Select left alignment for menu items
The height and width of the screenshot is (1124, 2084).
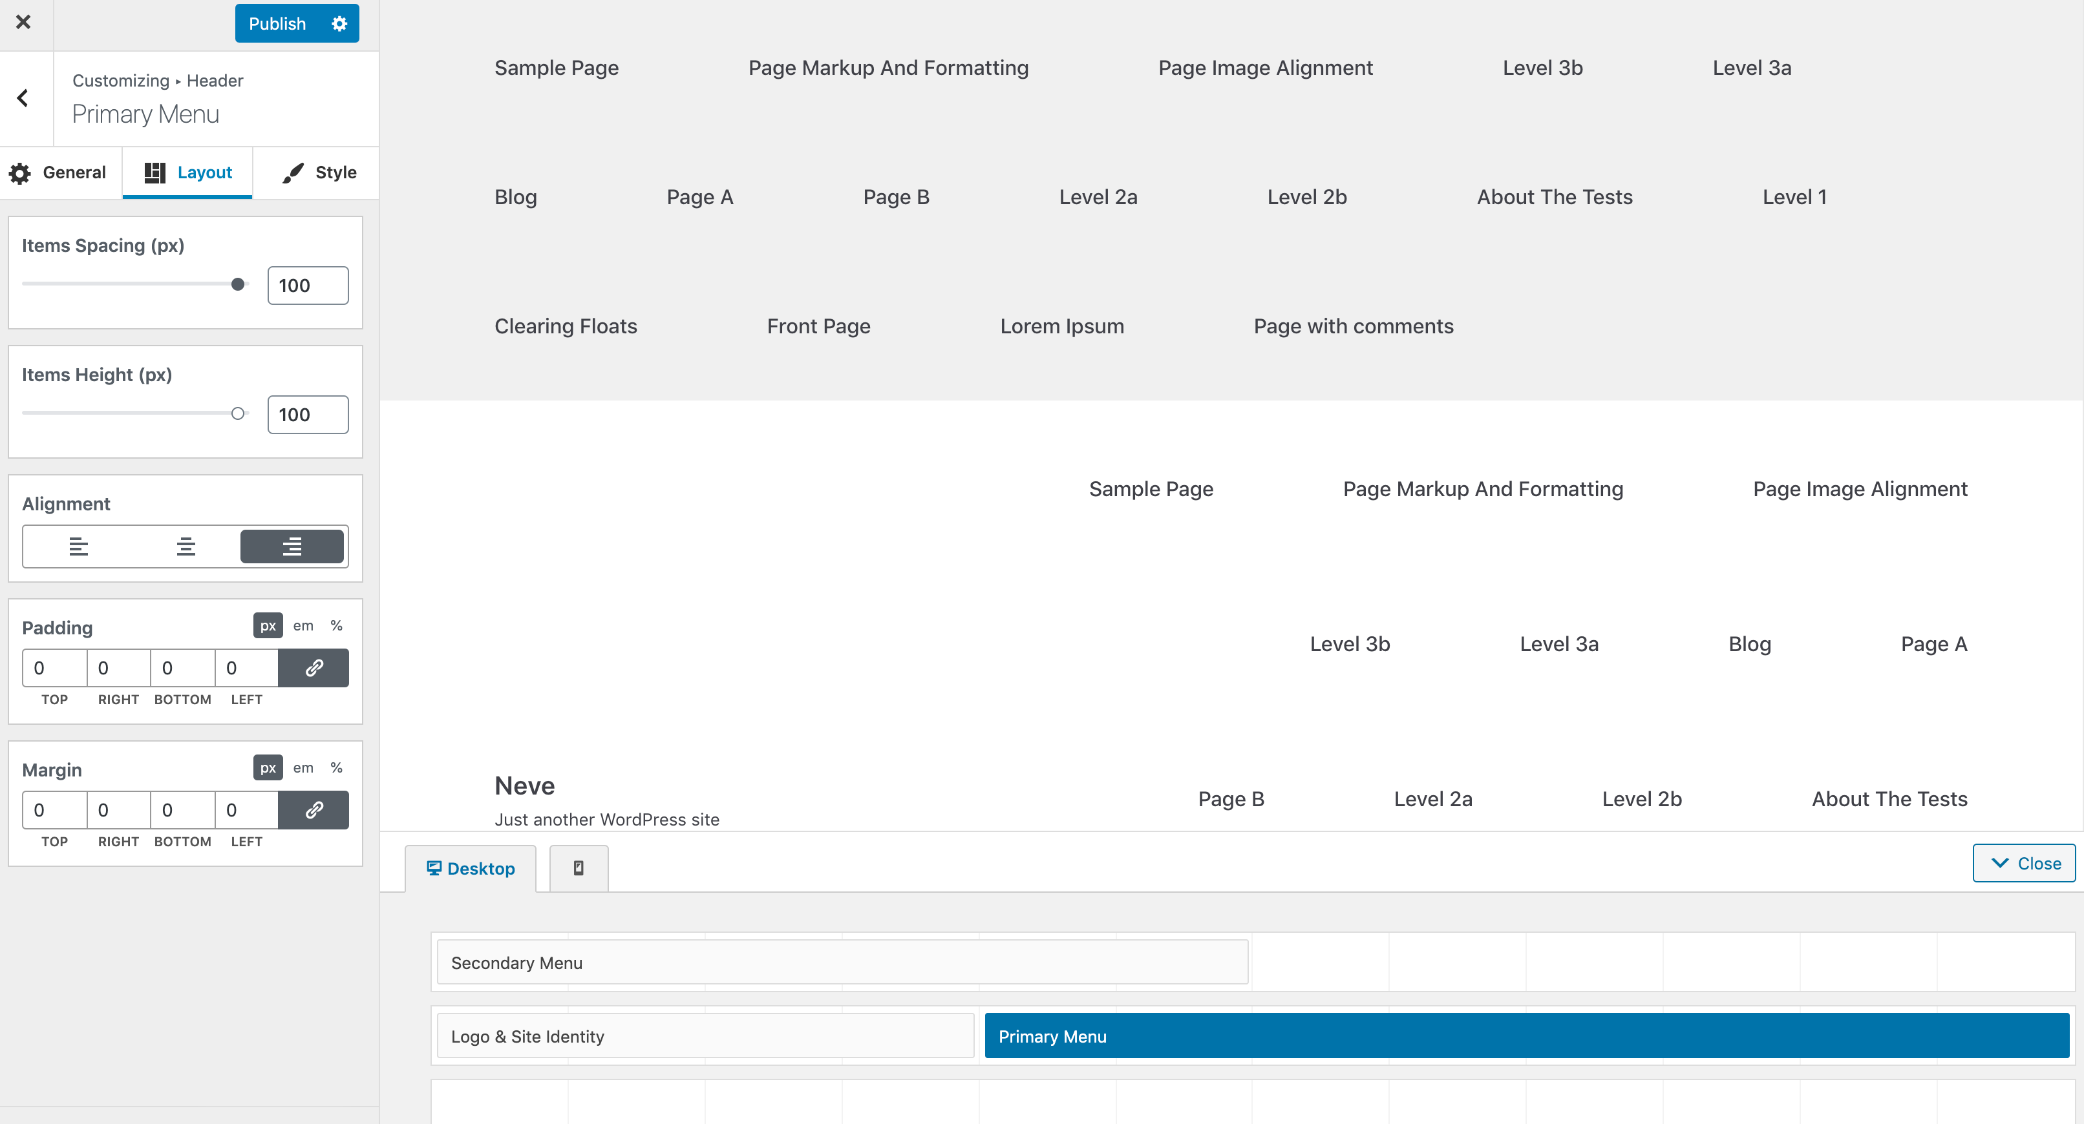coord(78,546)
